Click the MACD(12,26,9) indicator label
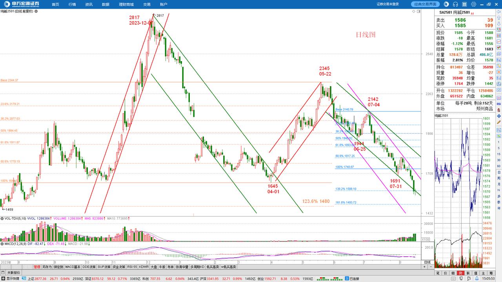Viewport: 502px width, 282px height. tap(16, 244)
